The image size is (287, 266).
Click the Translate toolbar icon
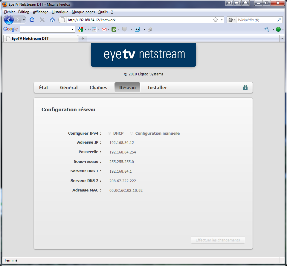[x=137, y=29]
